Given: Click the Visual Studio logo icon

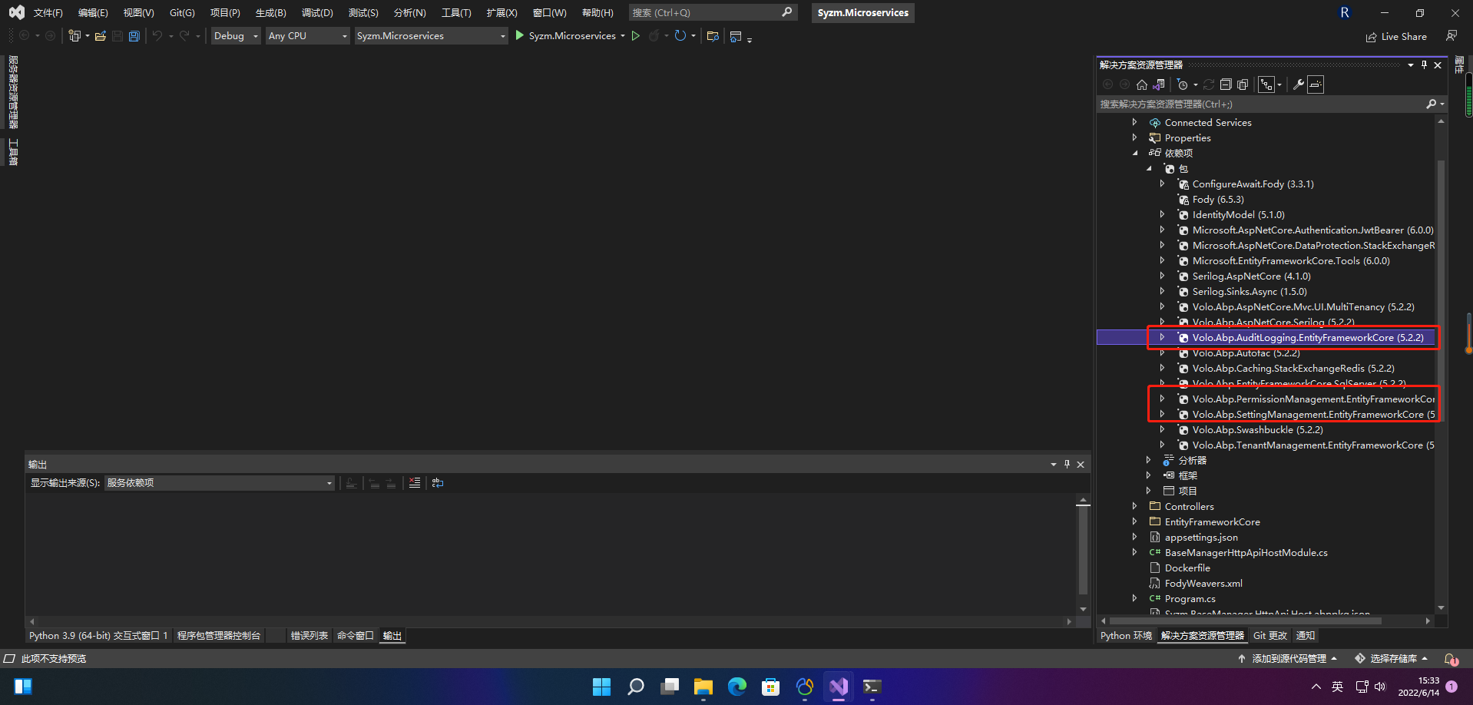Looking at the screenshot, I should coord(16,12).
